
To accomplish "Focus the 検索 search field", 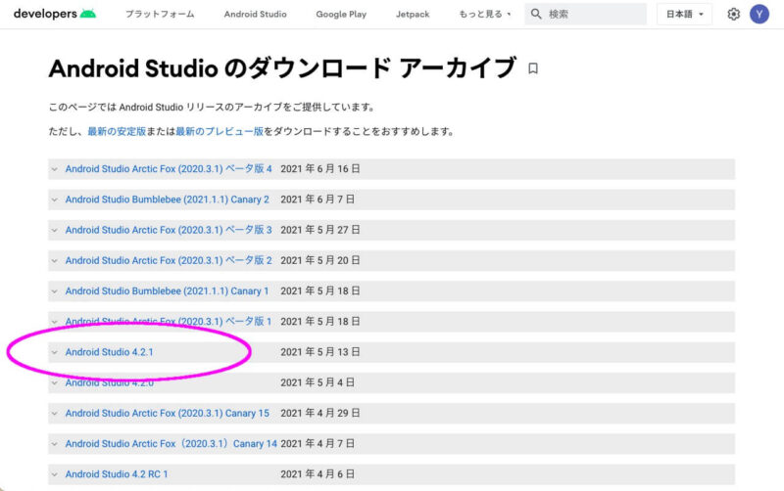I will coord(585,14).
